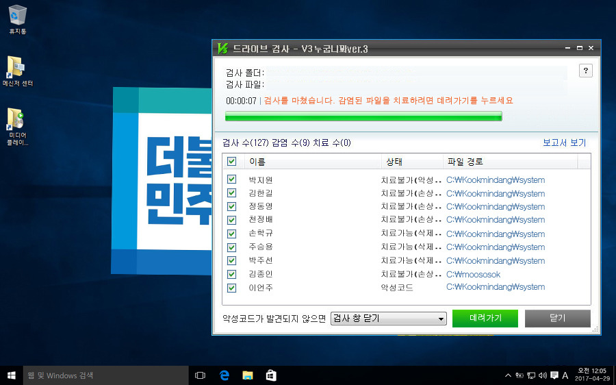Image resolution: width=616 pixels, height=385 pixels.
Task: Open the 미디어 플레이어 desktop shortcut
Action: 17,127
